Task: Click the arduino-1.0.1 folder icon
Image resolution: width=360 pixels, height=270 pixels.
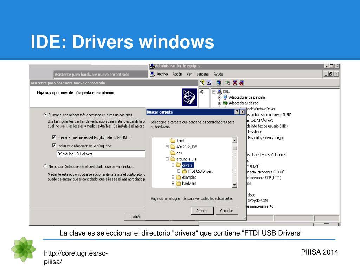Action: 173,159
